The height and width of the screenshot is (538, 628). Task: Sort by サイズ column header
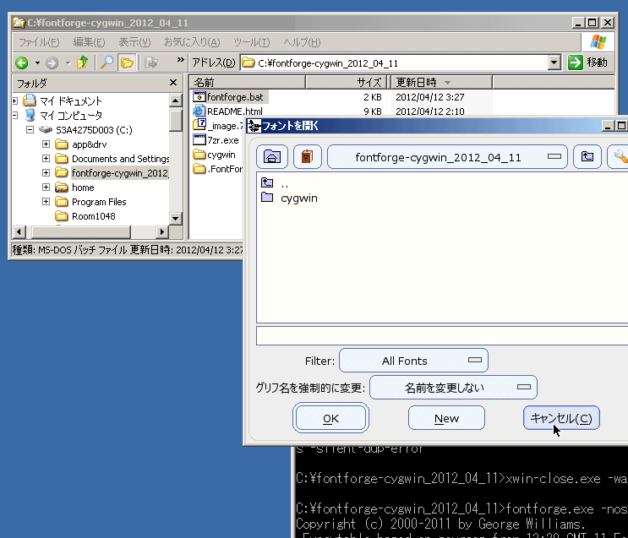346,83
